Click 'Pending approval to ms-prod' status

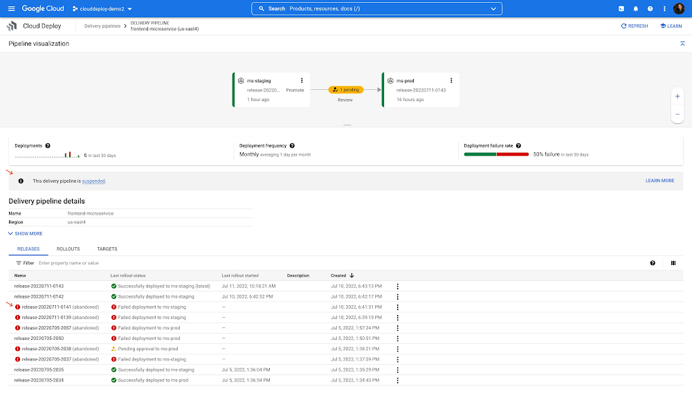point(148,349)
